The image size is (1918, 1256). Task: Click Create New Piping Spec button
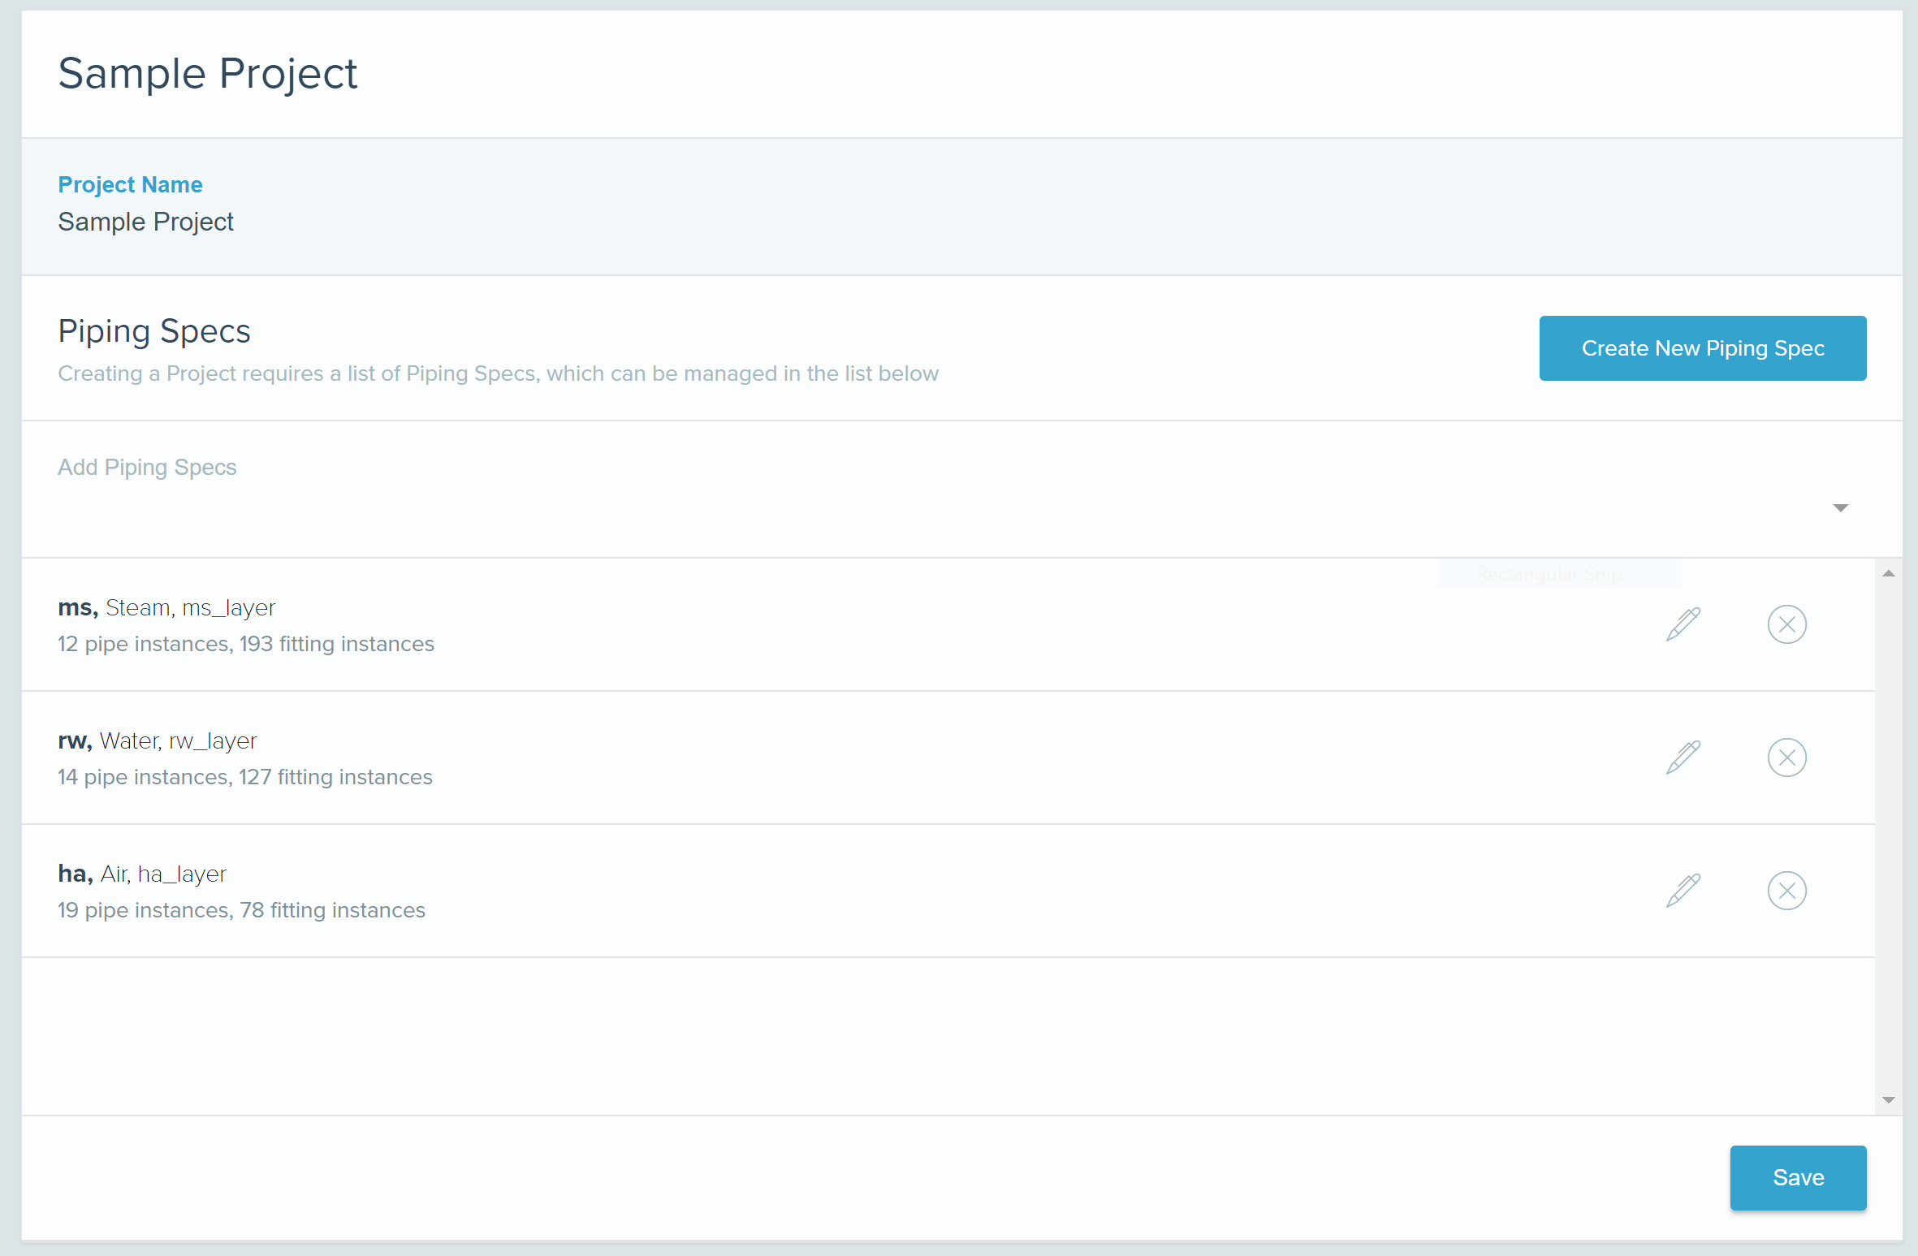pos(1702,348)
